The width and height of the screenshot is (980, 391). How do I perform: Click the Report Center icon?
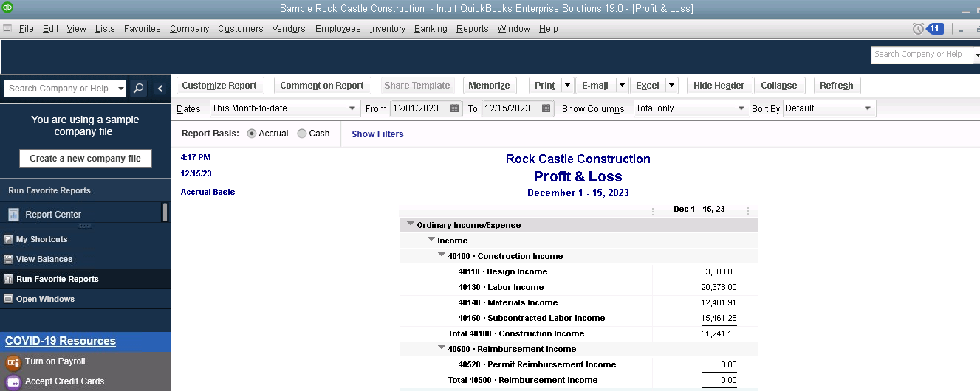click(13, 215)
